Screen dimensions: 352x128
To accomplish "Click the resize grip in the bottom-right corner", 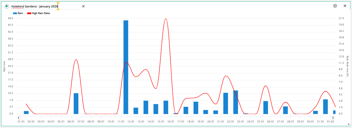I will tap(348, 124).
